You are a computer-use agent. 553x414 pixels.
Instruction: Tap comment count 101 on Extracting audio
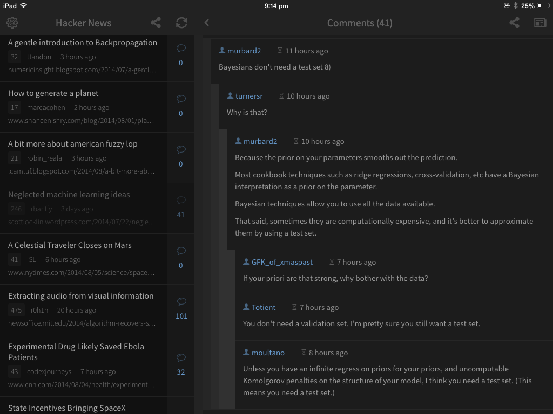pos(181,316)
